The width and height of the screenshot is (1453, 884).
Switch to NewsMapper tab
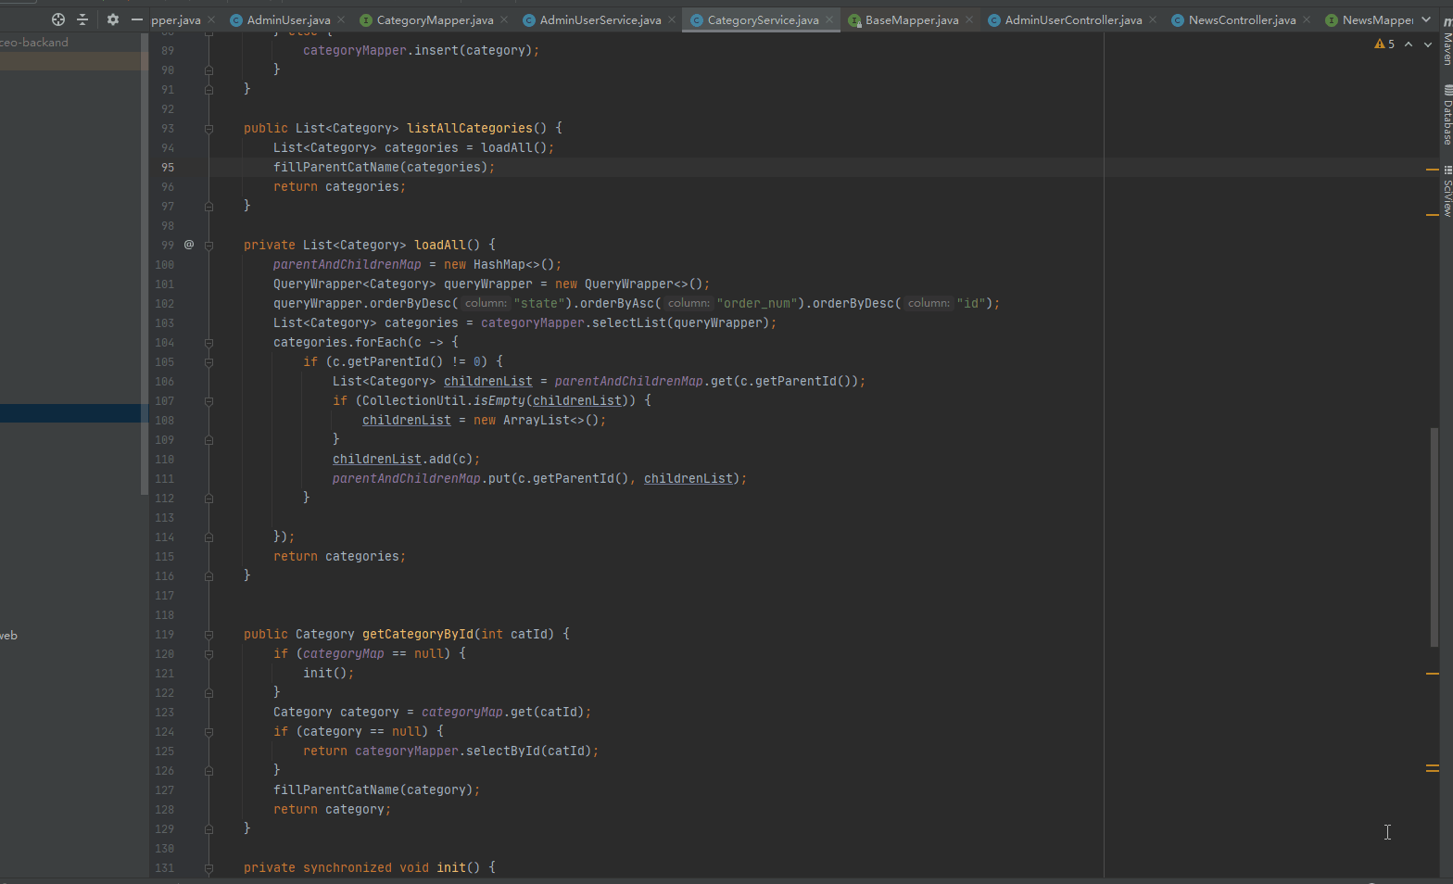tap(1377, 19)
